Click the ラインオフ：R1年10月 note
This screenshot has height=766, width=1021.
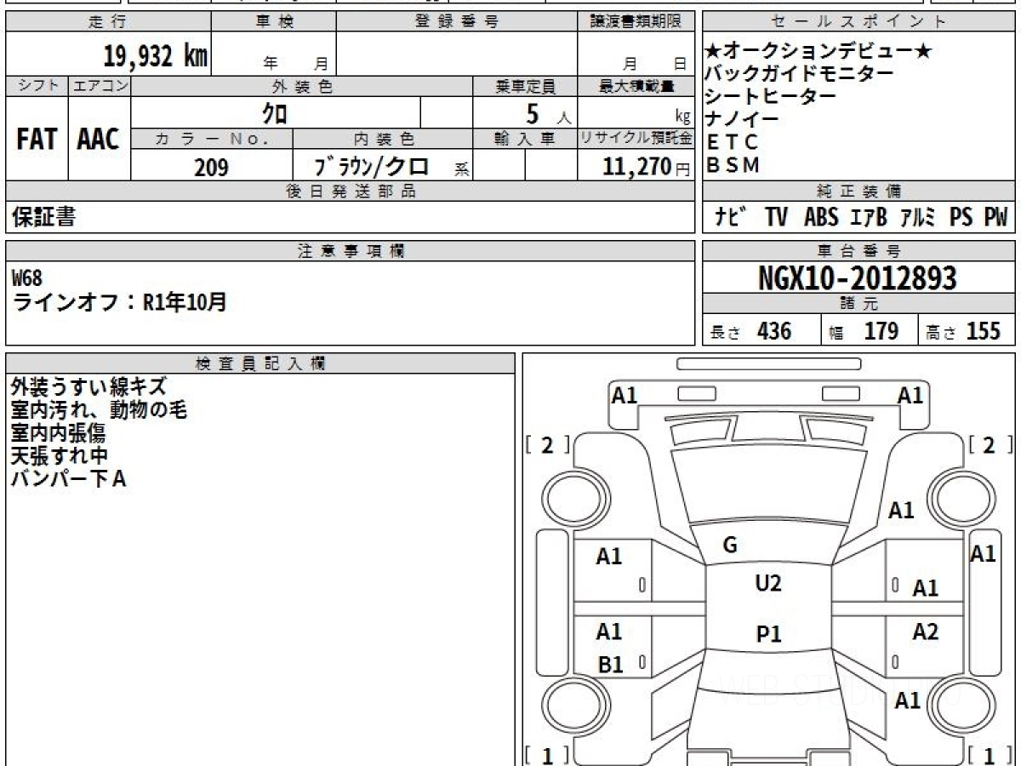(x=119, y=301)
